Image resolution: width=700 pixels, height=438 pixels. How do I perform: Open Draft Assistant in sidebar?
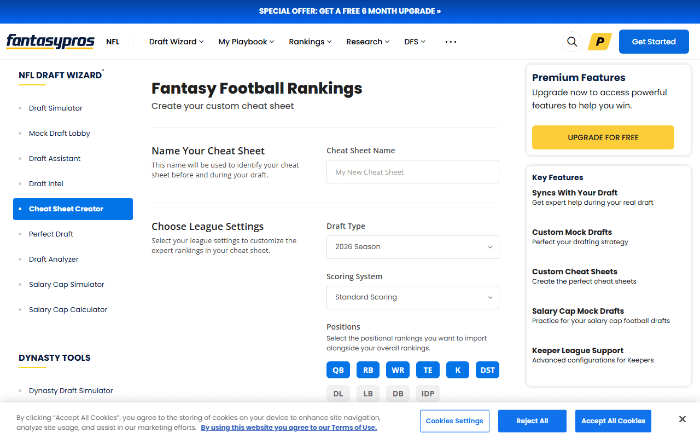[x=55, y=158]
